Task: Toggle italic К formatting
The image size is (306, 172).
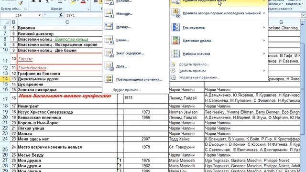Action: (40, 1)
